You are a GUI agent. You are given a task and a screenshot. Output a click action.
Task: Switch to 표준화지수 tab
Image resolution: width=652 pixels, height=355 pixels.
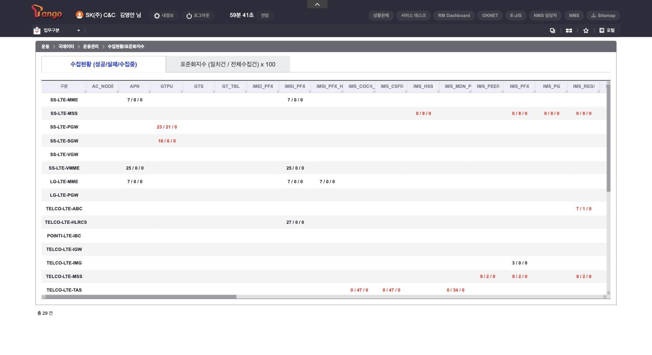pos(228,64)
